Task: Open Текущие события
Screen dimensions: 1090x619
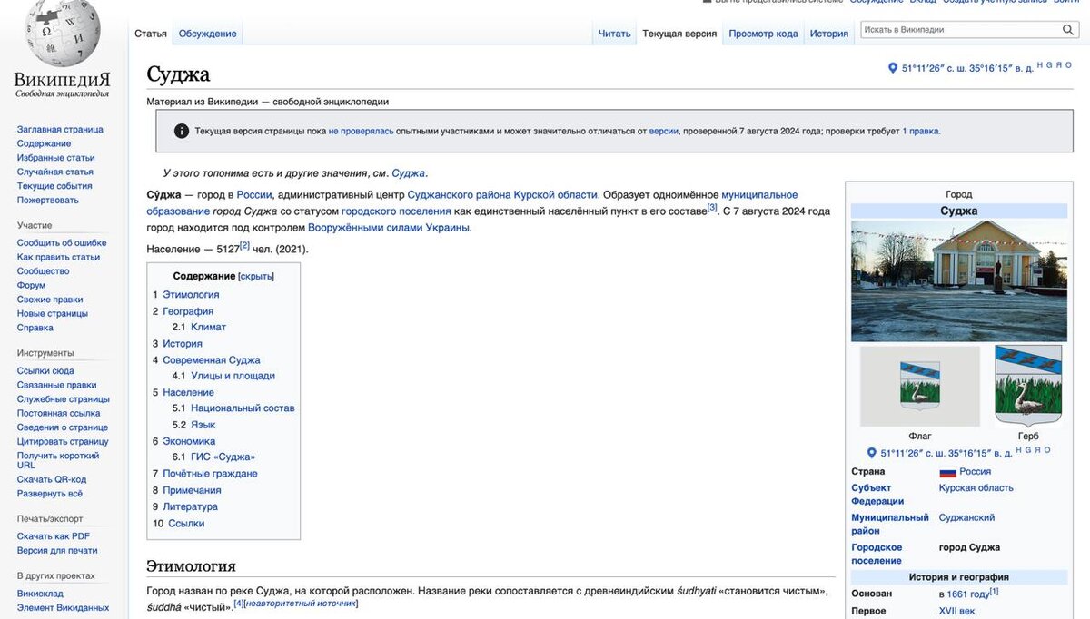Action: (x=54, y=186)
